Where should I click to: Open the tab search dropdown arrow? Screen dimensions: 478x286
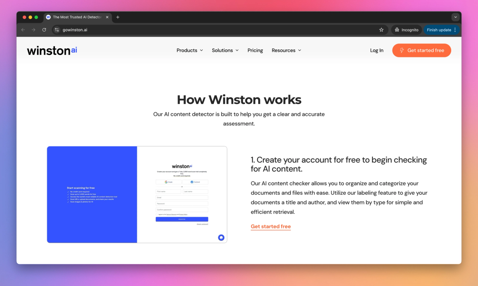(456, 17)
